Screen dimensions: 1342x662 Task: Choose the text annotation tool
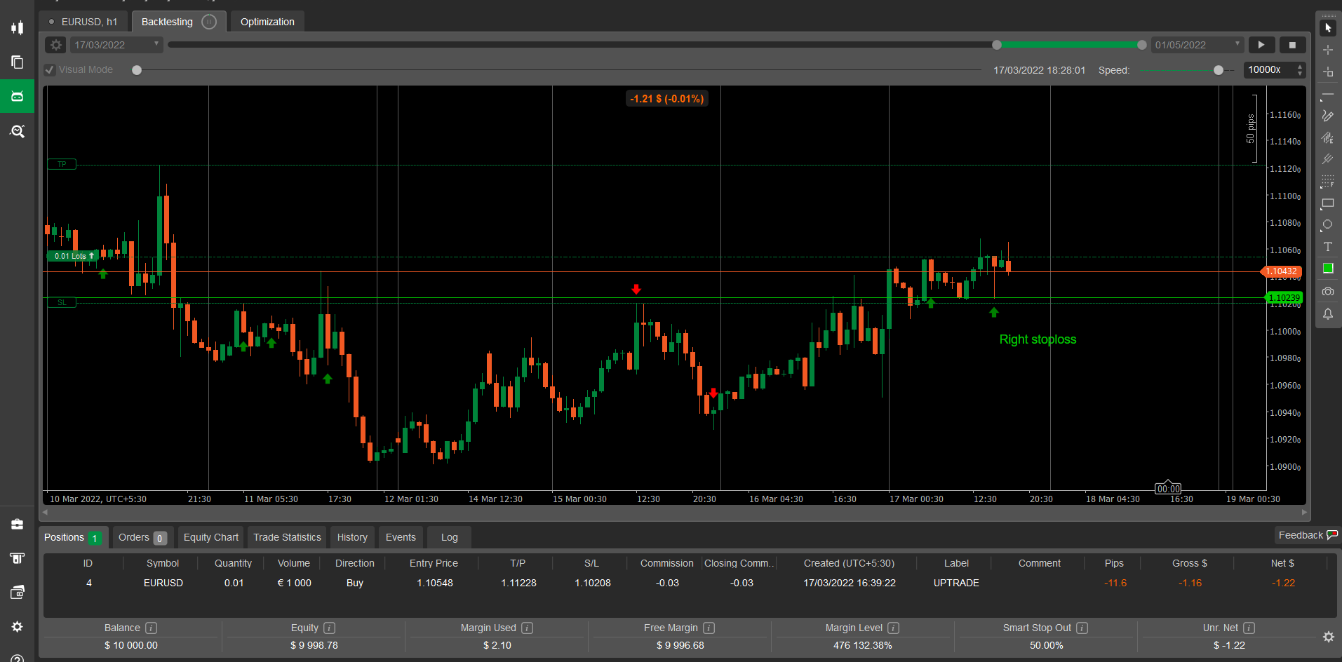pos(1327,247)
